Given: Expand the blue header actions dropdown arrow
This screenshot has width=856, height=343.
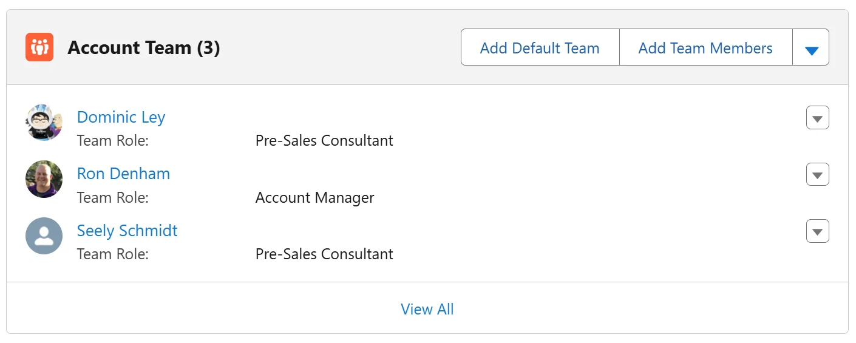Looking at the screenshot, I should [x=811, y=48].
